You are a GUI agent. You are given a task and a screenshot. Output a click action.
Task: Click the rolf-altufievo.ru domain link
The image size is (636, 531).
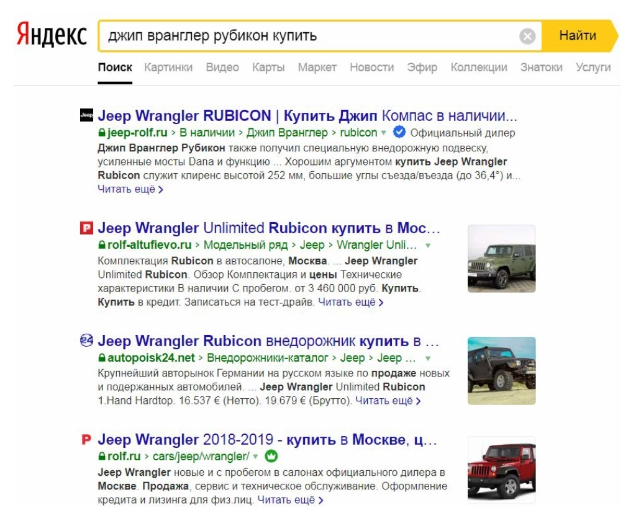[x=149, y=245]
